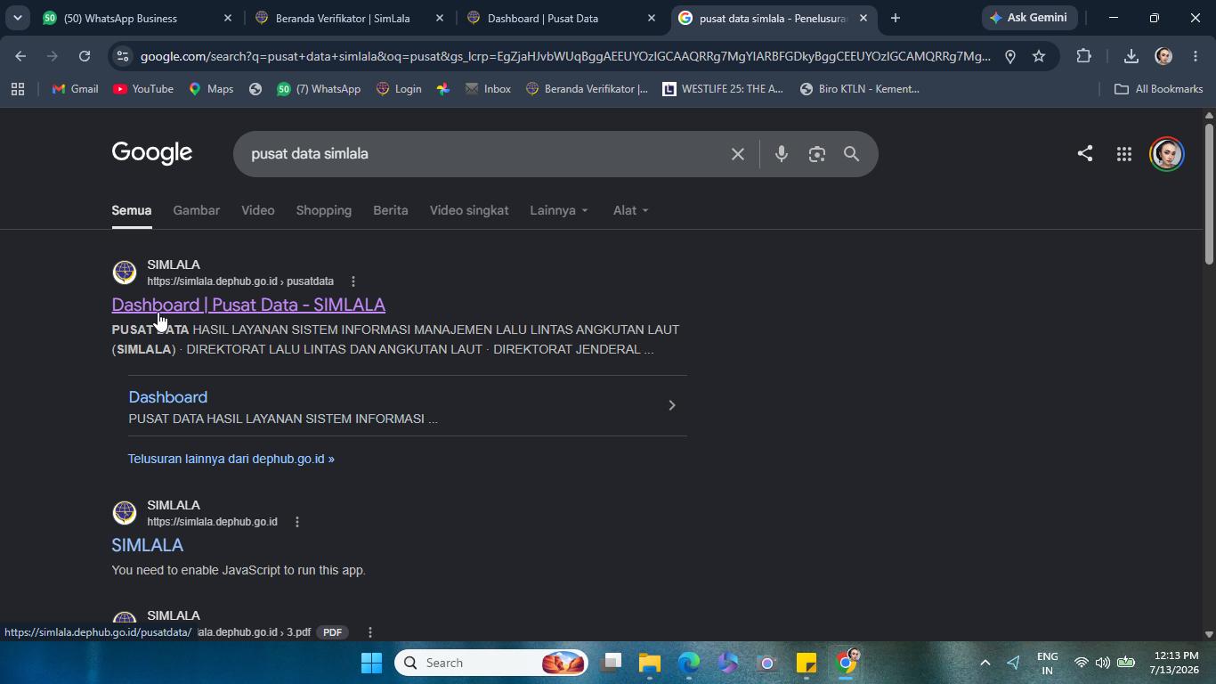Open the Login bookmark
This screenshot has height=684, width=1216.
click(399, 89)
